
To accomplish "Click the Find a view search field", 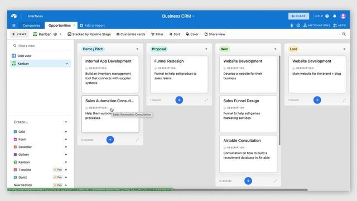I will click(41, 46).
